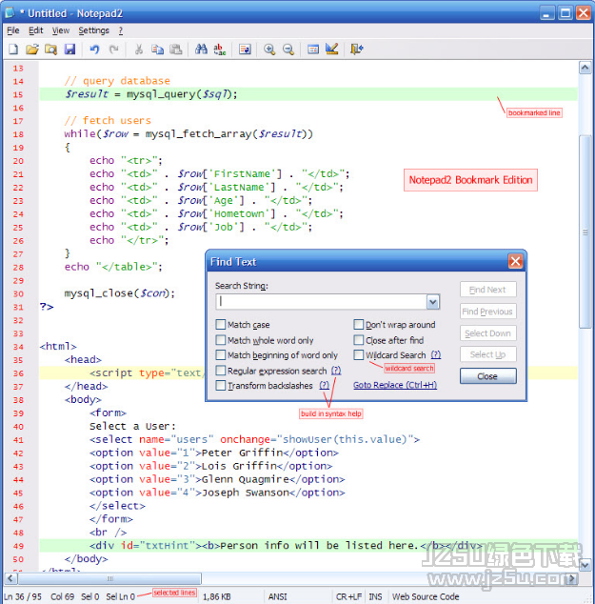
Task: Enable Match case checkbox
Action: point(221,324)
